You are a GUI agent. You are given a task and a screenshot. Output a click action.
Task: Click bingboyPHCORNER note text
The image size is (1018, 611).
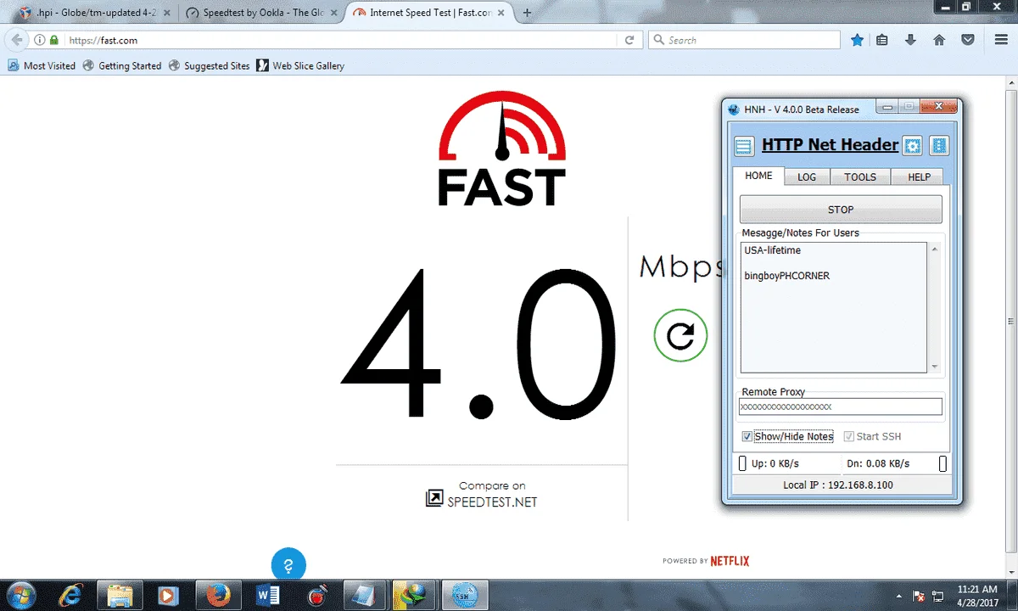787,276
